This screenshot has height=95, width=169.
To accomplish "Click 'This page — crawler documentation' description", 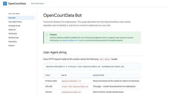I will 114,87.
